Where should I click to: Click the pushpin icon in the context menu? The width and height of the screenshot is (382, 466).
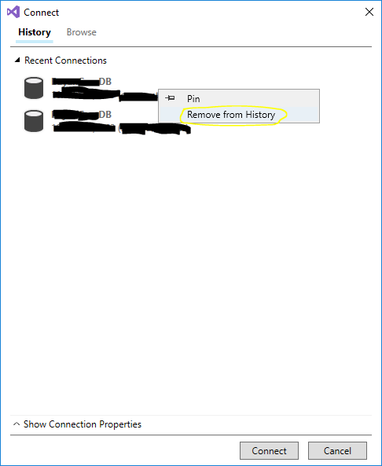[x=170, y=98]
